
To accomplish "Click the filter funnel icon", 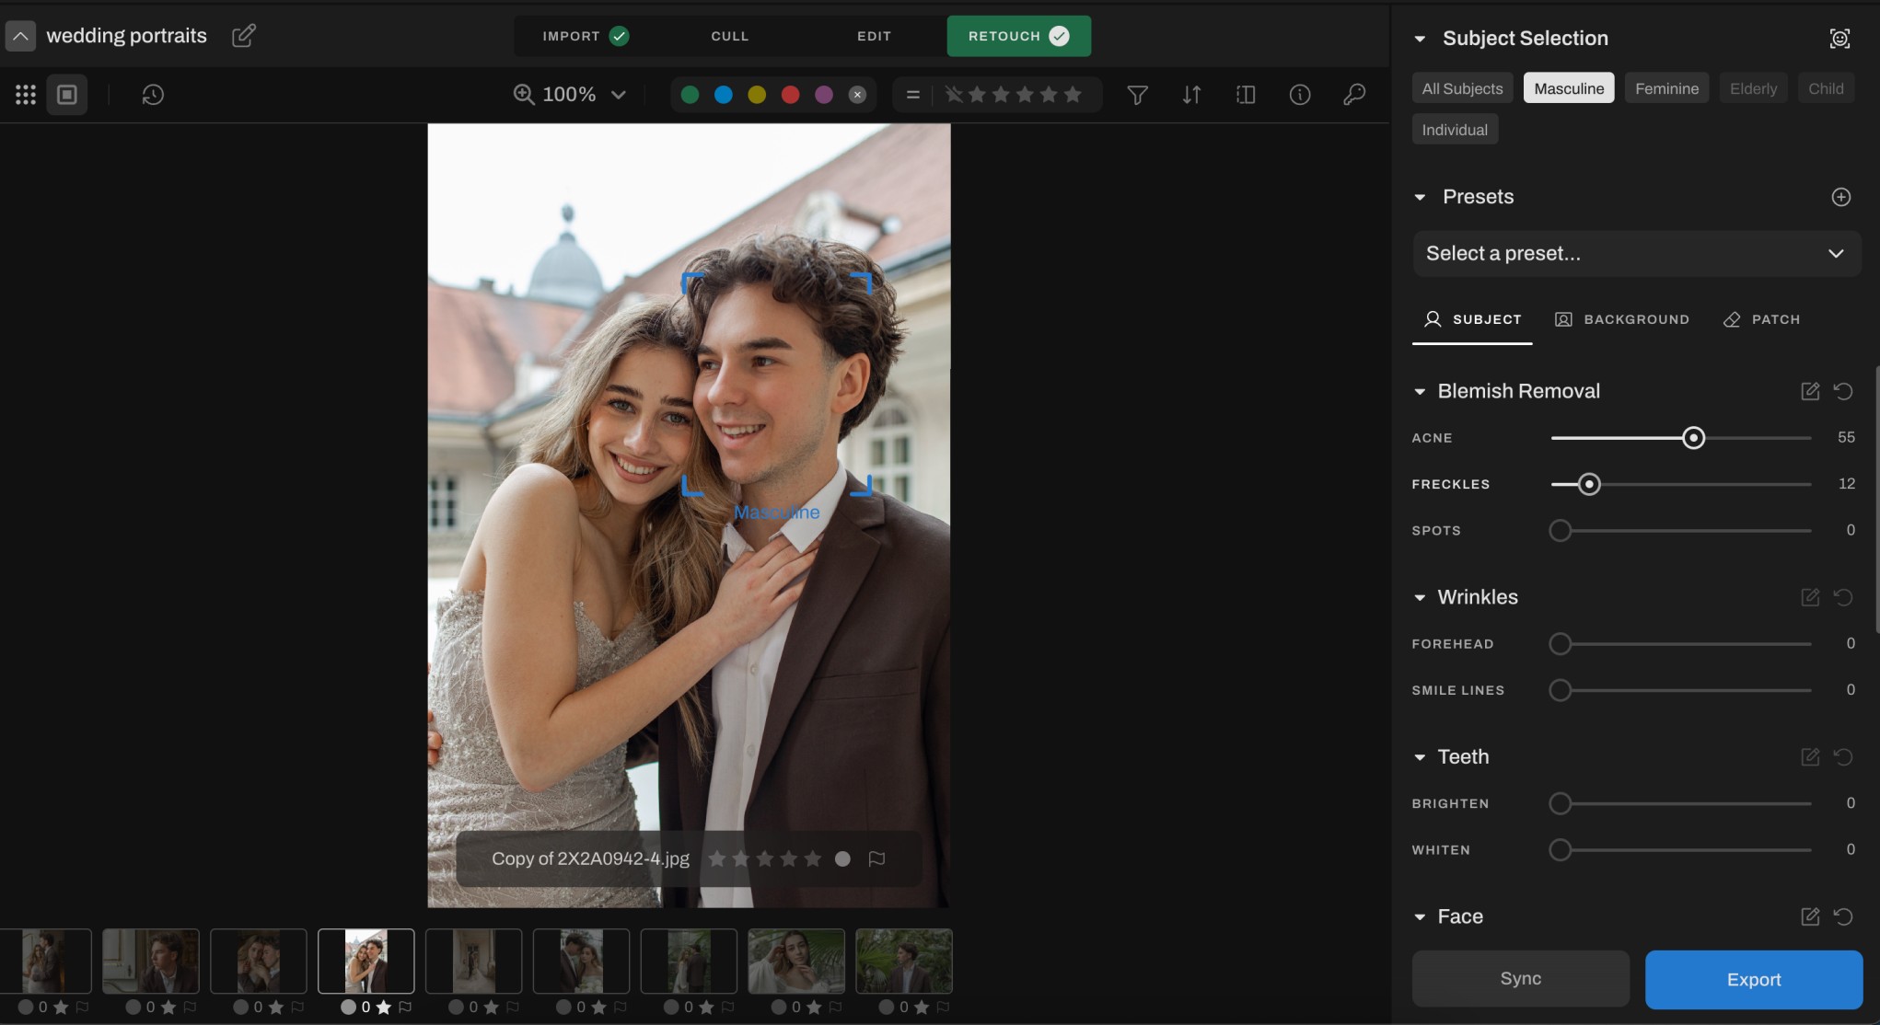I will coord(1137,95).
